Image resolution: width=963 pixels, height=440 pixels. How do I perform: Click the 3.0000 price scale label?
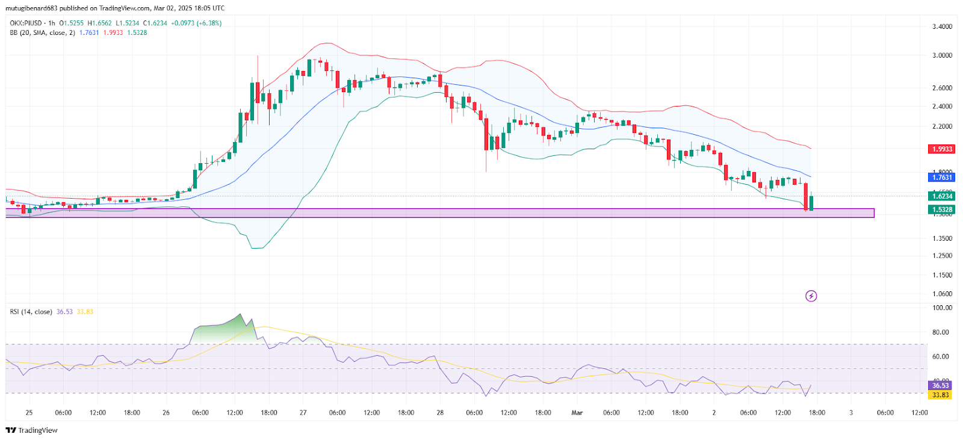pos(942,55)
